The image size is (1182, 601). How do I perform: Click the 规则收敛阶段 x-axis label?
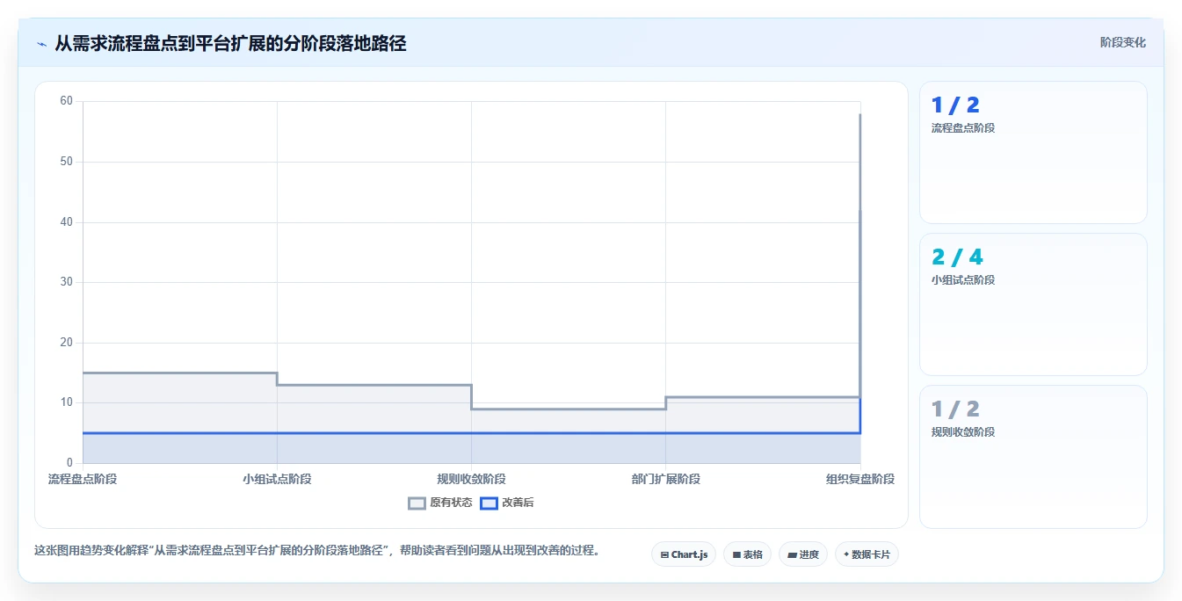471,479
